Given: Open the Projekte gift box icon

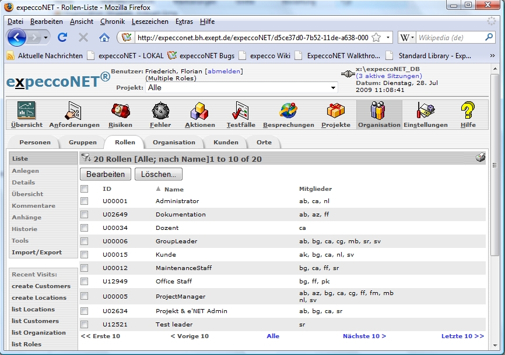Looking at the screenshot, I should [x=335, y=111].
